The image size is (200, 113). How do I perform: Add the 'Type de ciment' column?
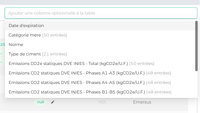(x=100, y=54)
